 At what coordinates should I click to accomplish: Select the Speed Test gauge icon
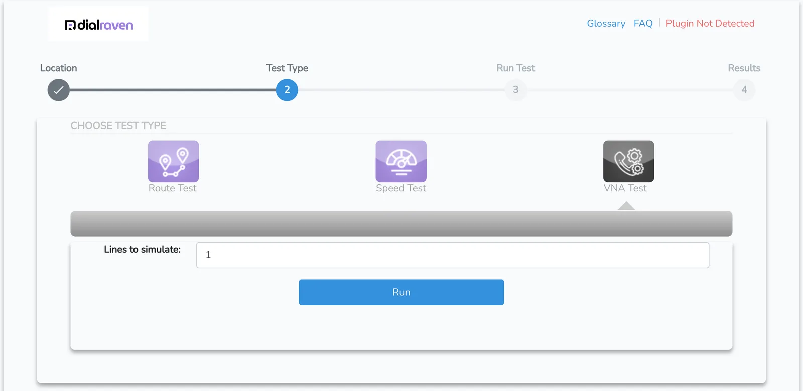[401, 161]
